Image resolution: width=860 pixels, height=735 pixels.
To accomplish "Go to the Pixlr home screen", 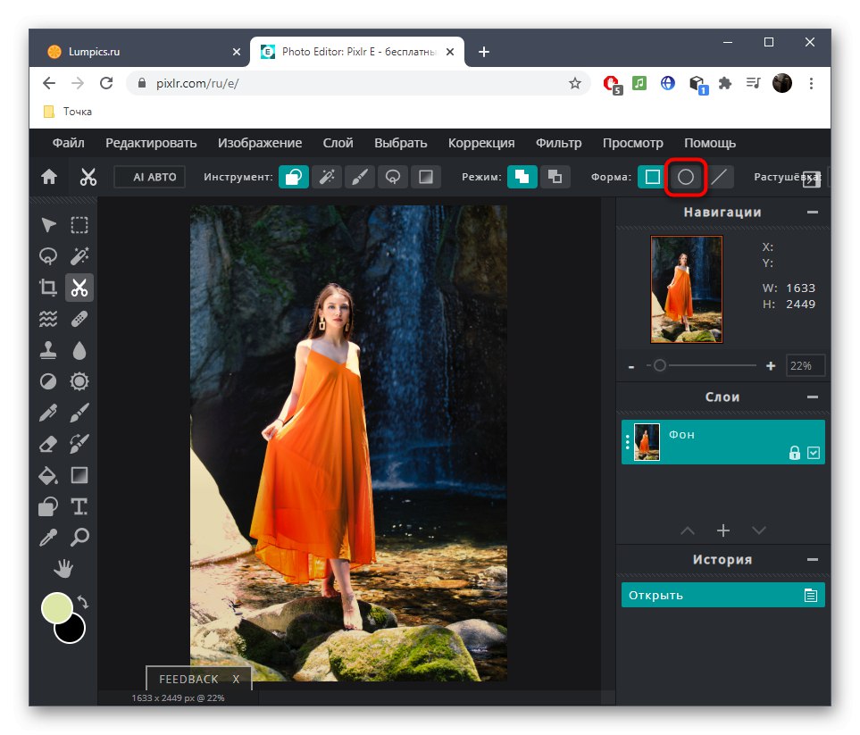I will [49, 177].
